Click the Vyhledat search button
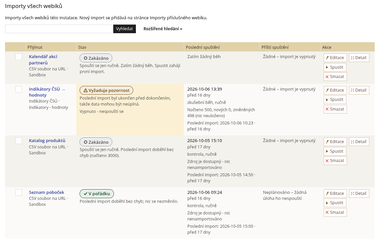378x239 pixels. (125, 29)
